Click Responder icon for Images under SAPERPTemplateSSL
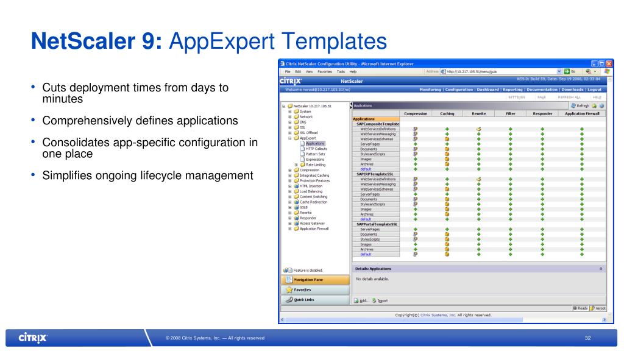This screenshot has height=351, width=624. [542, 210]
